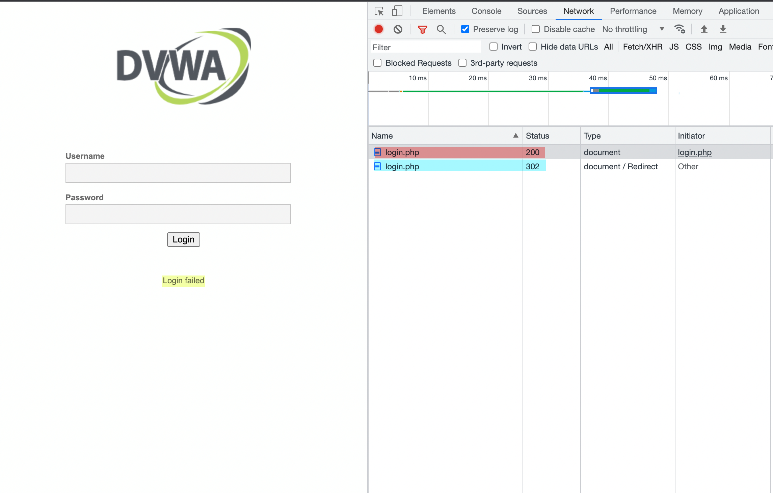Tick the 3rd-party requests checkbox
This screenshot has height=493, width=773.
462,63
